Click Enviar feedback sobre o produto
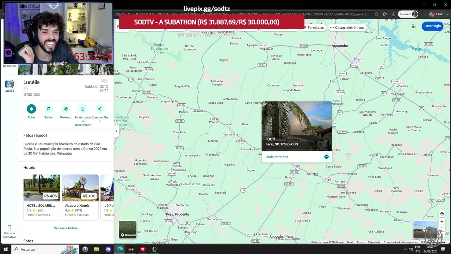This screenshot has width=451, height=254. click(x=401, y=242)
